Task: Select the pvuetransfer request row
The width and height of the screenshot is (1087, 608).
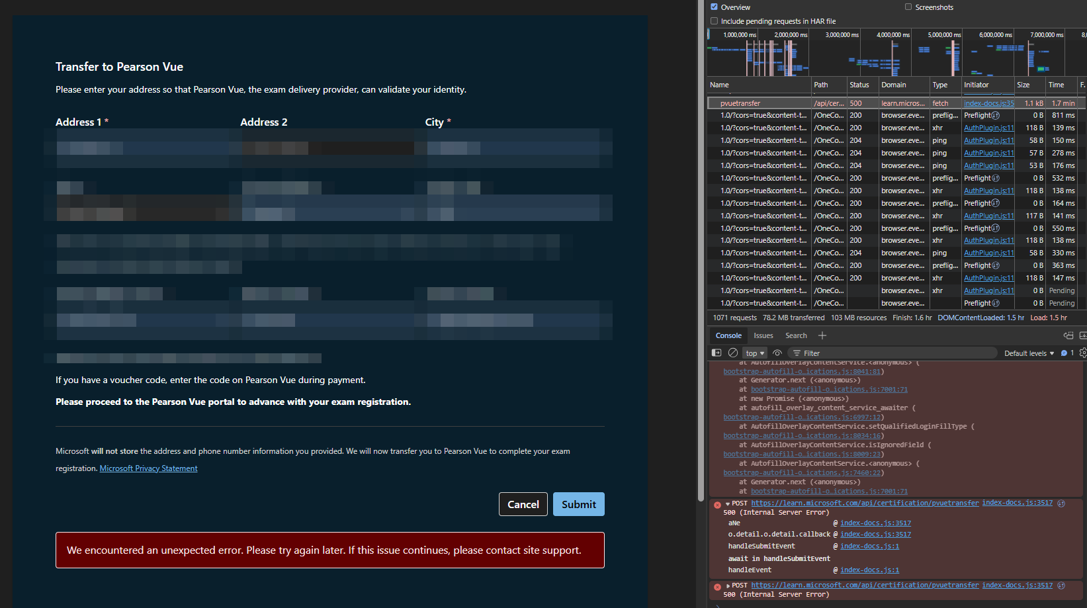Action: point(896,103)
